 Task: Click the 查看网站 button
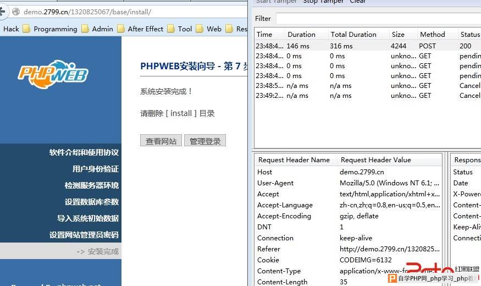coord(161,141)
